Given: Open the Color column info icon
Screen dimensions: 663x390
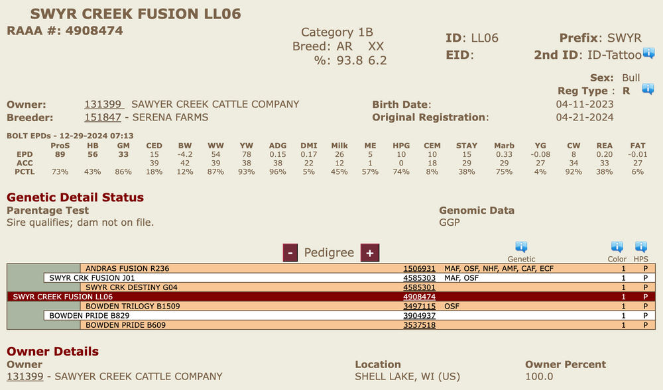Looking at the screenshot, I should click(617, 248).
